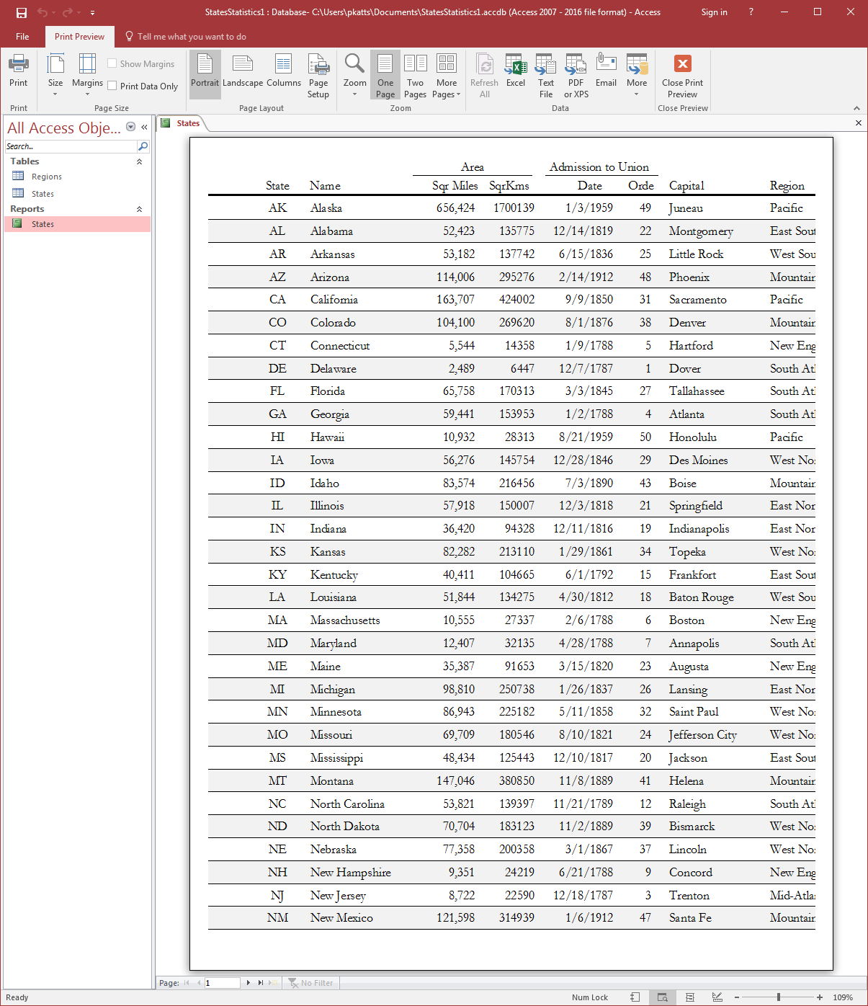Click Sign in
This screenshot has height=1006, width=868.
point(714,12)
